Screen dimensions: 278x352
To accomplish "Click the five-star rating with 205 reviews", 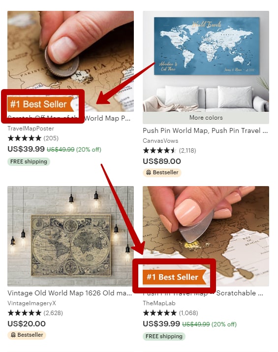I will (33, 138).
